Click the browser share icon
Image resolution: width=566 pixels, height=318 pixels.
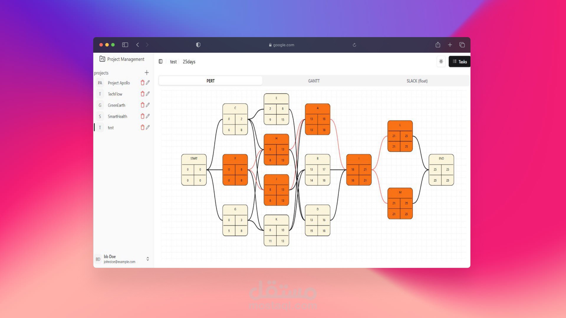point(438,45)
